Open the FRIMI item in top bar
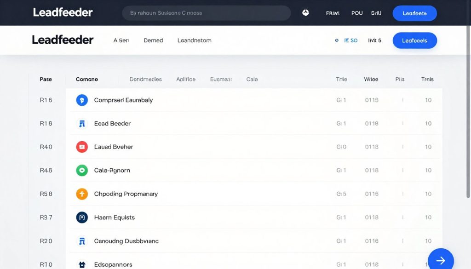 [x=333, y=13]
